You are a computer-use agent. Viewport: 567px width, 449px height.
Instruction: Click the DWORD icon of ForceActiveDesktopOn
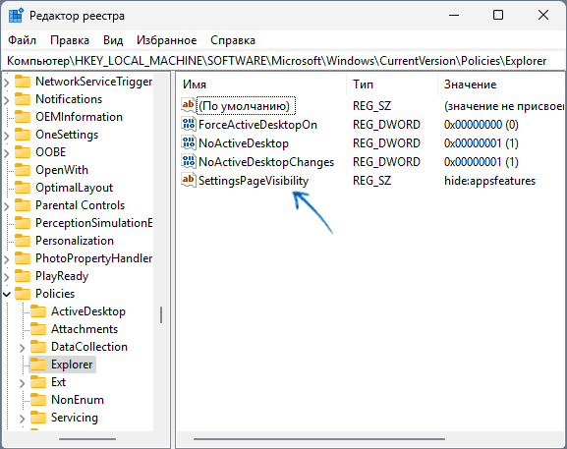(188, 124)
